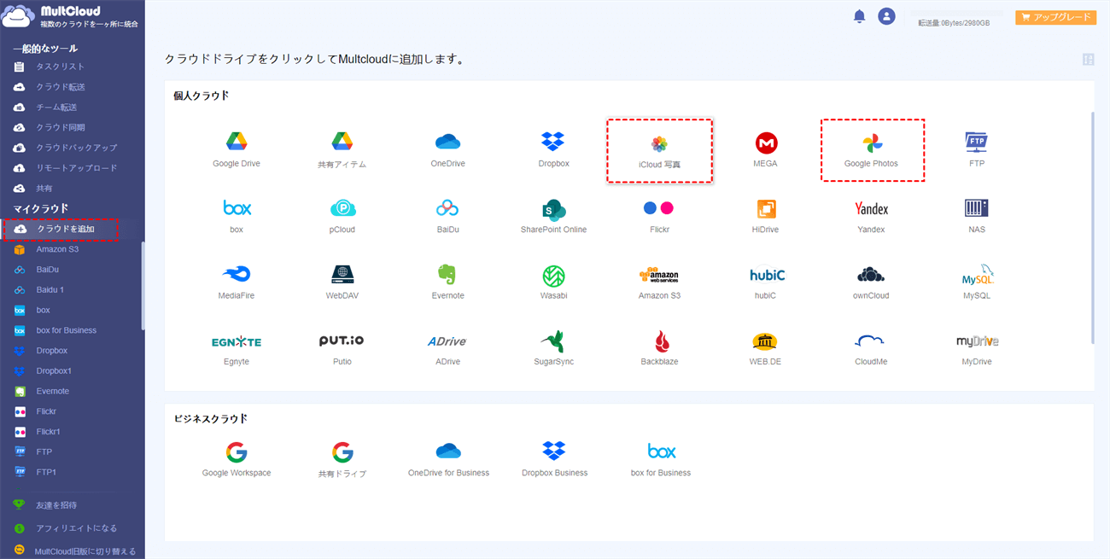Viewport: 1110px width, 559px height.
Task: Add the Putio service
Action: 342,348
